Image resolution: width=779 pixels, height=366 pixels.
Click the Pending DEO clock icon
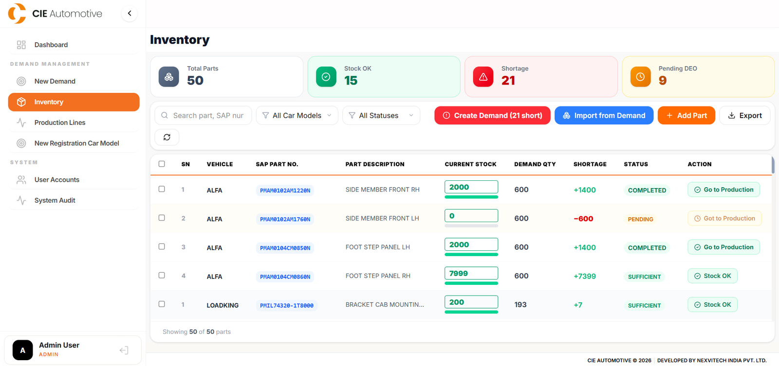641,77
